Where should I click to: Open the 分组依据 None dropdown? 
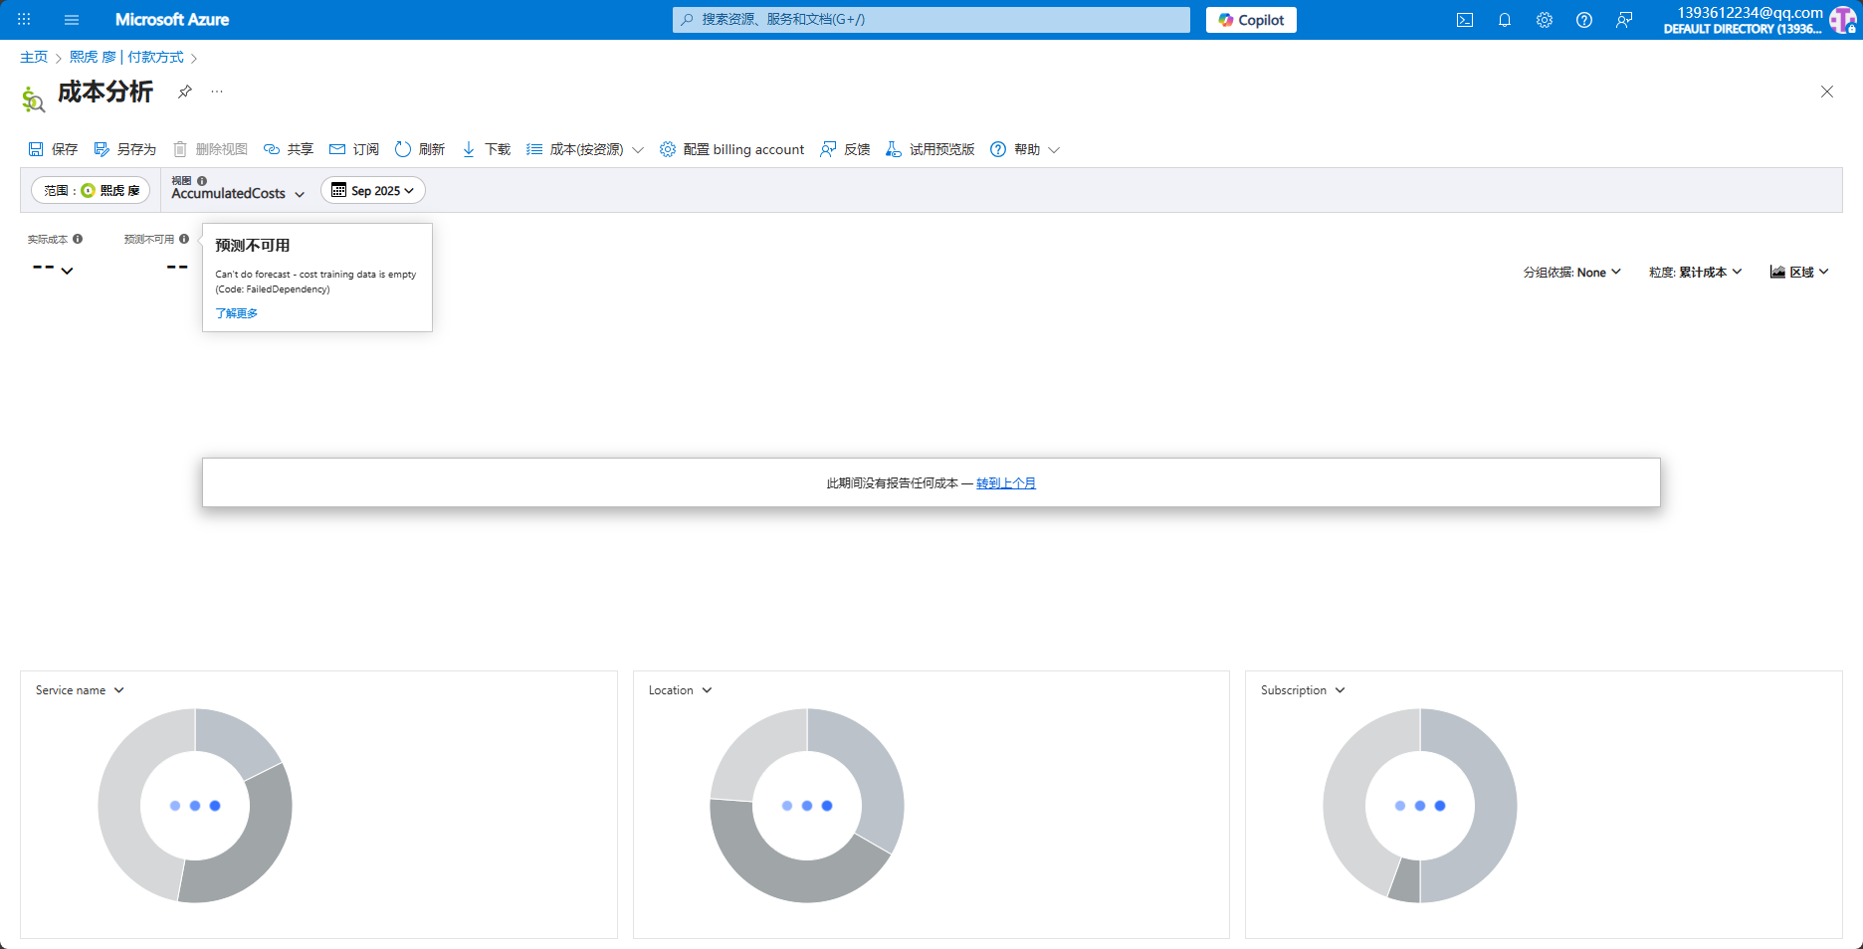tap(1572, 273)
